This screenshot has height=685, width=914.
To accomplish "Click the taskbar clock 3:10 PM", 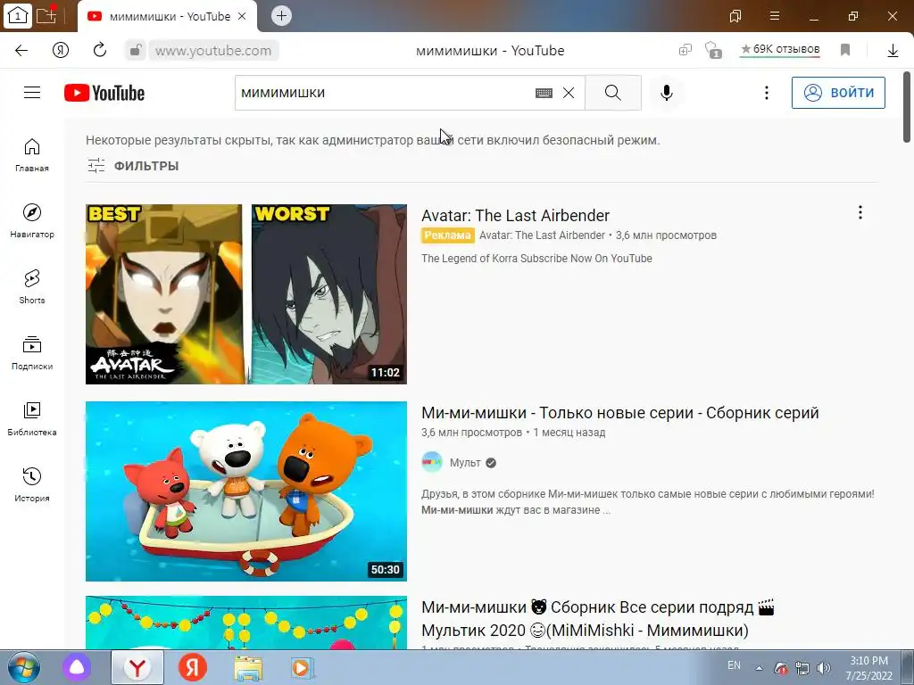I will [x=868, y=667].
